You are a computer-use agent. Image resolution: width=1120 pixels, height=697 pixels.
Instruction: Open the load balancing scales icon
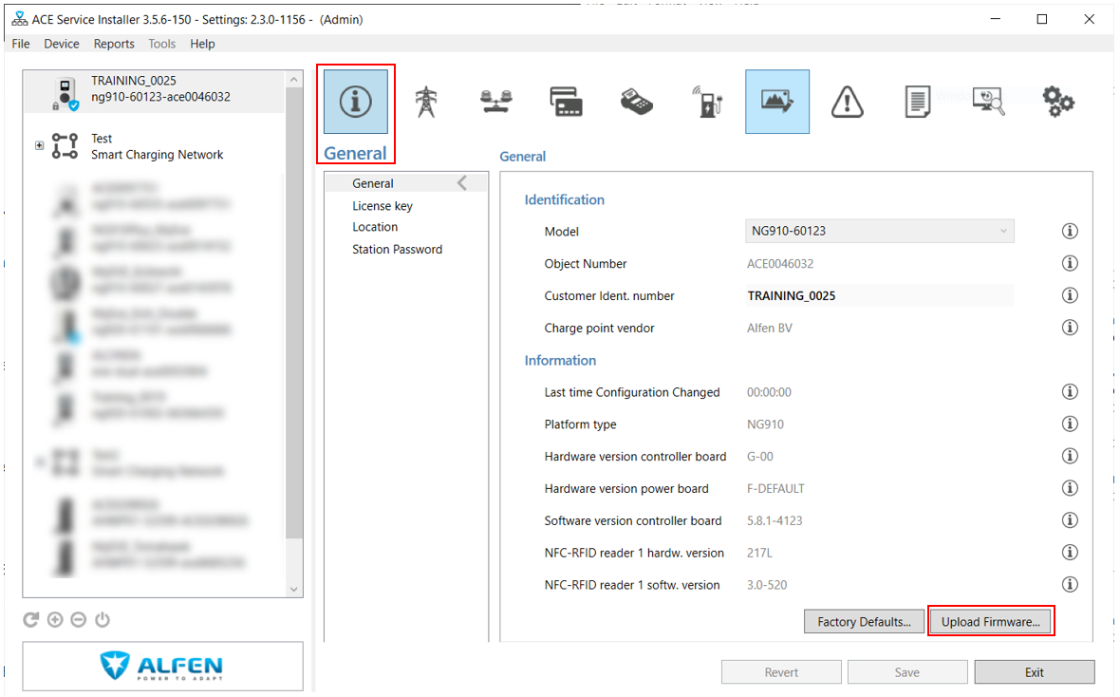[495, 102]
